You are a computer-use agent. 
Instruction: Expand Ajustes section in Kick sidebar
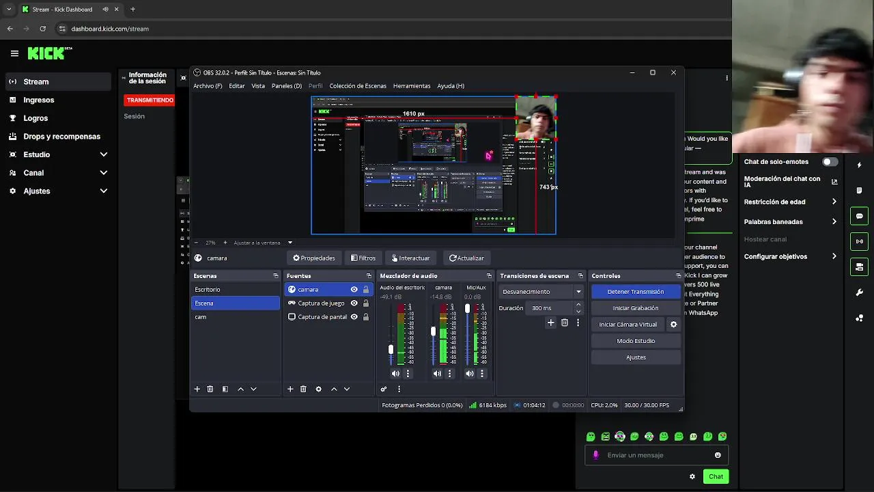tap(104, 191)
